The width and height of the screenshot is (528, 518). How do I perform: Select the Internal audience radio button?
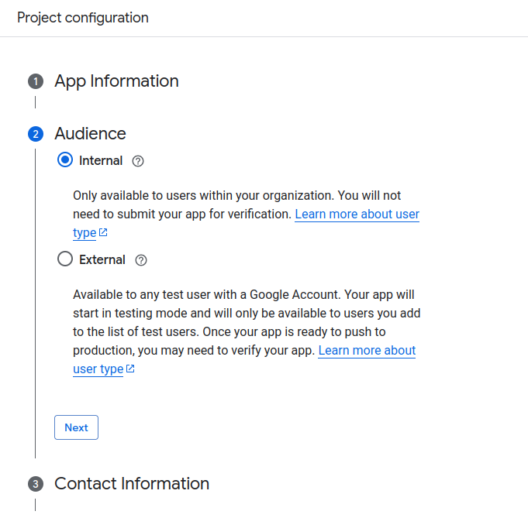pyautogui.click(x=65, y=160)
